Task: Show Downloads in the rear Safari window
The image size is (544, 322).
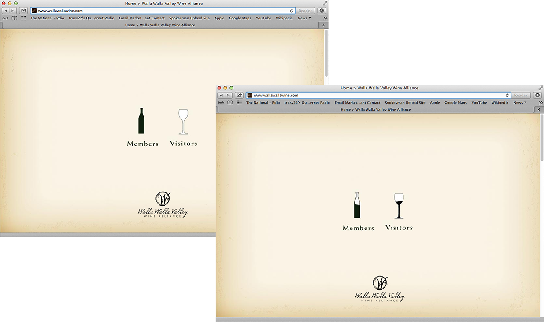Action: [322, 11]
